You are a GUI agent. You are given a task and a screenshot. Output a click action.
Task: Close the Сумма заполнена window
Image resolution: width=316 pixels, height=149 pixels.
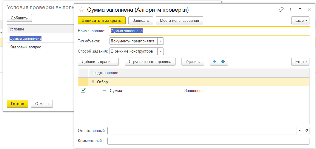[309, 10]
